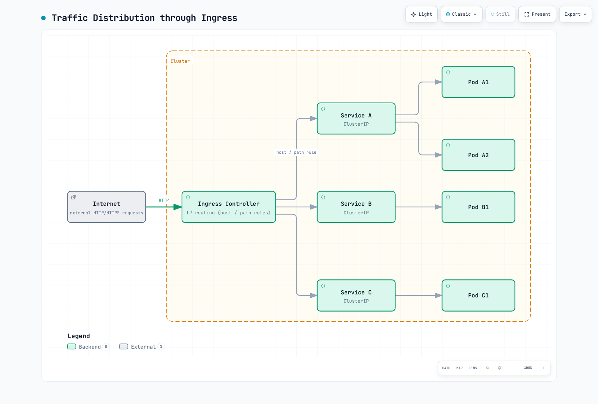The image size is (598, 404).
Task: Select the Service A node
Action: pos(356,119)
